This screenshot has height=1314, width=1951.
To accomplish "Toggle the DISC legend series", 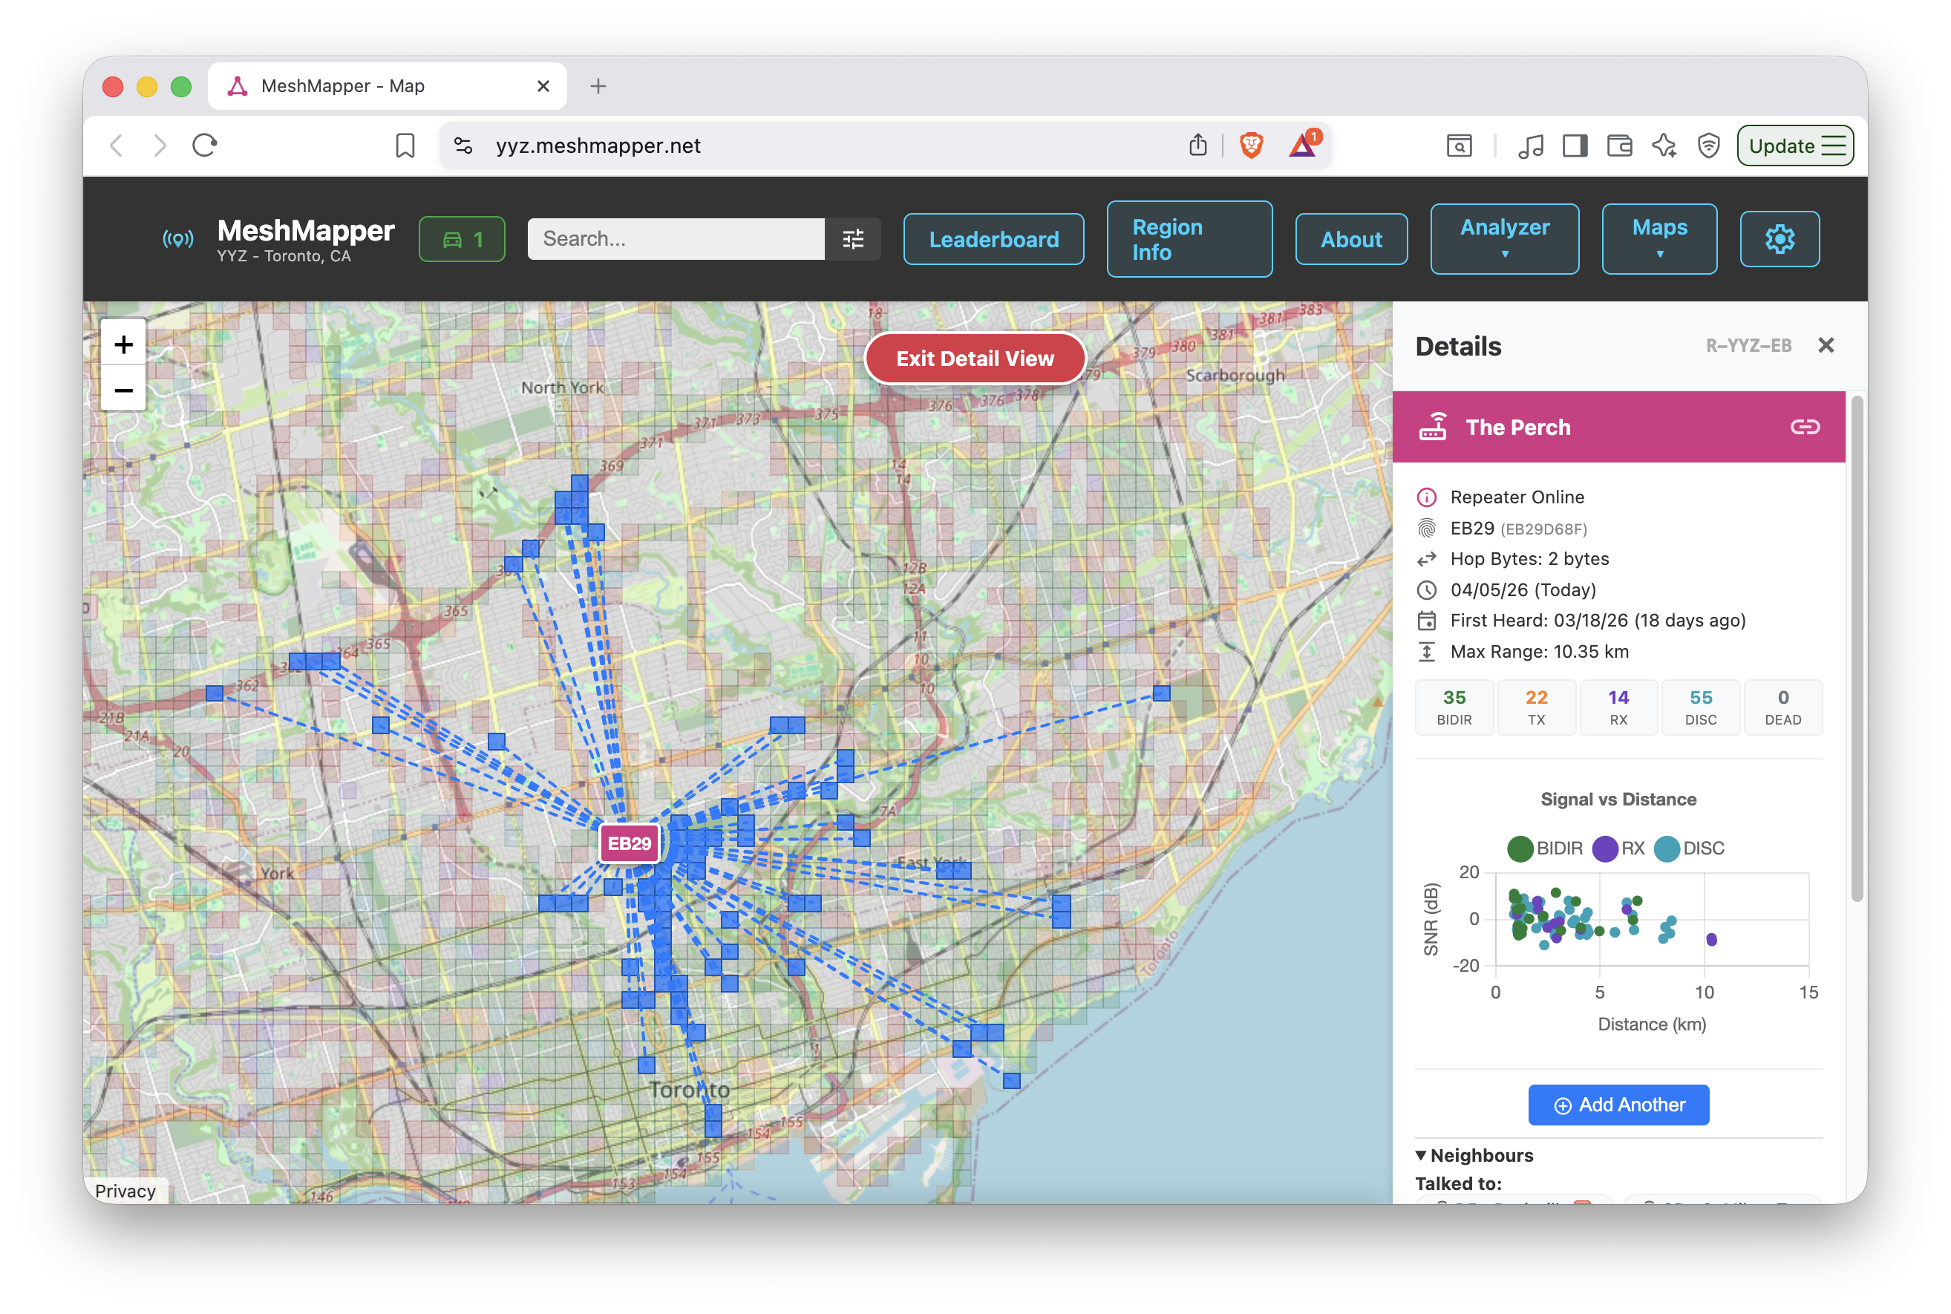I will (x=1689, y=848).
